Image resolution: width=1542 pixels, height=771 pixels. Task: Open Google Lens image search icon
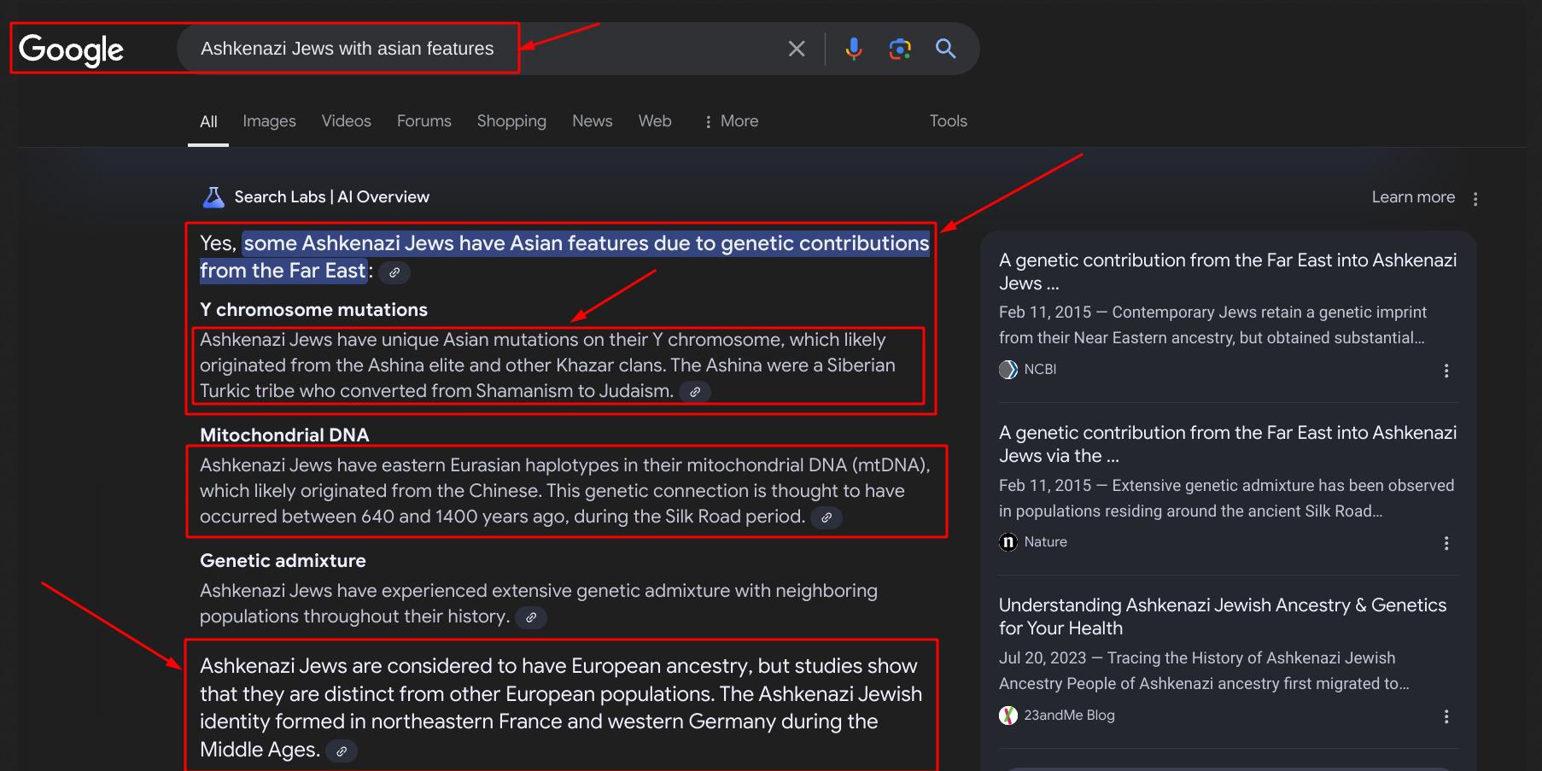(x=899, y=49)
